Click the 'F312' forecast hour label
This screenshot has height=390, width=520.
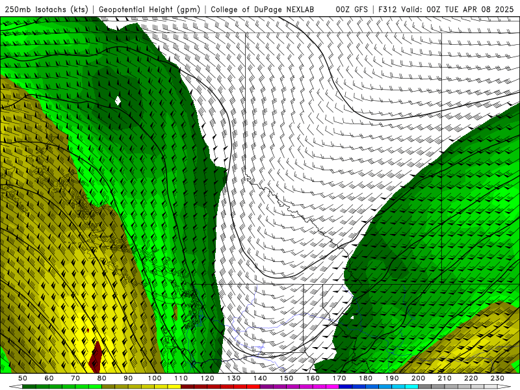(387, 10)
